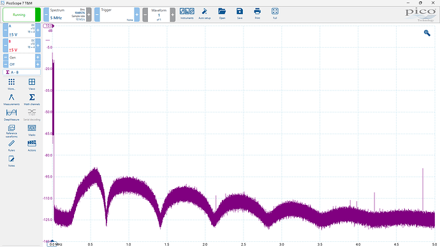The width and height of the screenshot is (440, 247).
Task: Toggle the Running capture button
Action: tap(19, 15)
